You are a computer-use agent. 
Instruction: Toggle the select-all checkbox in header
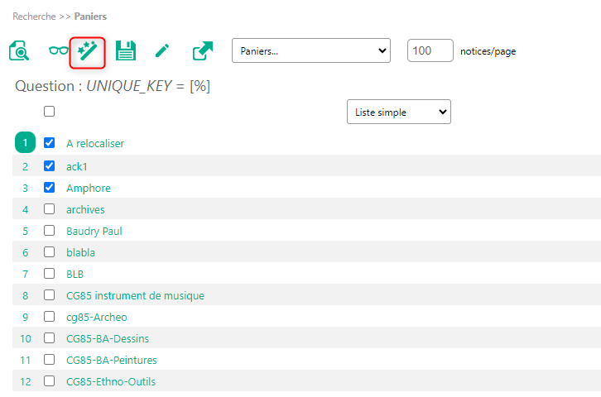click(49, 111)
